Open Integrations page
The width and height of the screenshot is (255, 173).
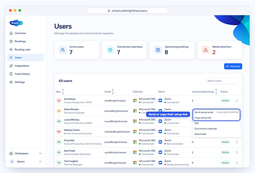25,66
